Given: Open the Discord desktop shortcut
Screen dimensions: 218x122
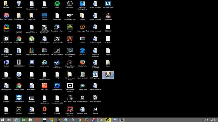Looking at the screenshot, I should tap(32, 62).
